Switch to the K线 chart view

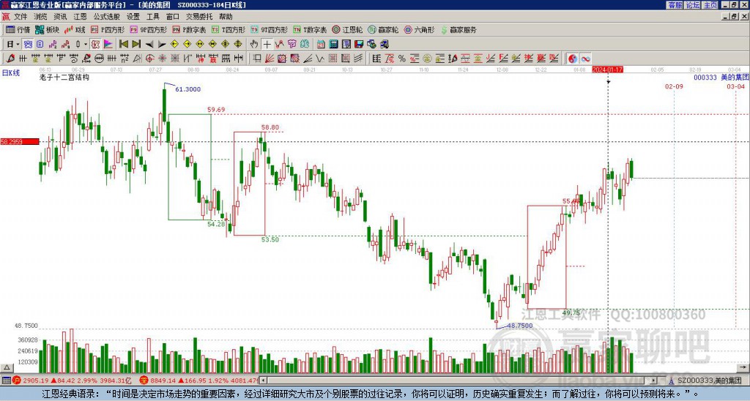click(75, 29)
